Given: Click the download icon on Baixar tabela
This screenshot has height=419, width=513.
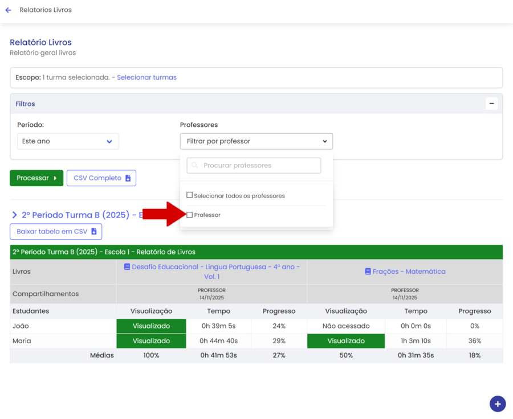Looking at the screenshot, I should (x=94, y=232).
